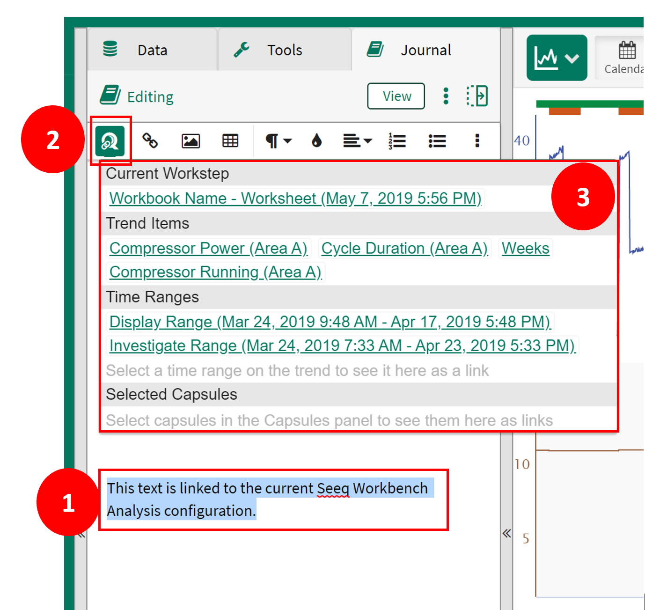Image resolution: width=645 pixels, height=610 pixels.
Task: Insert a table using grid icon
Action: [x=230, y=140]
